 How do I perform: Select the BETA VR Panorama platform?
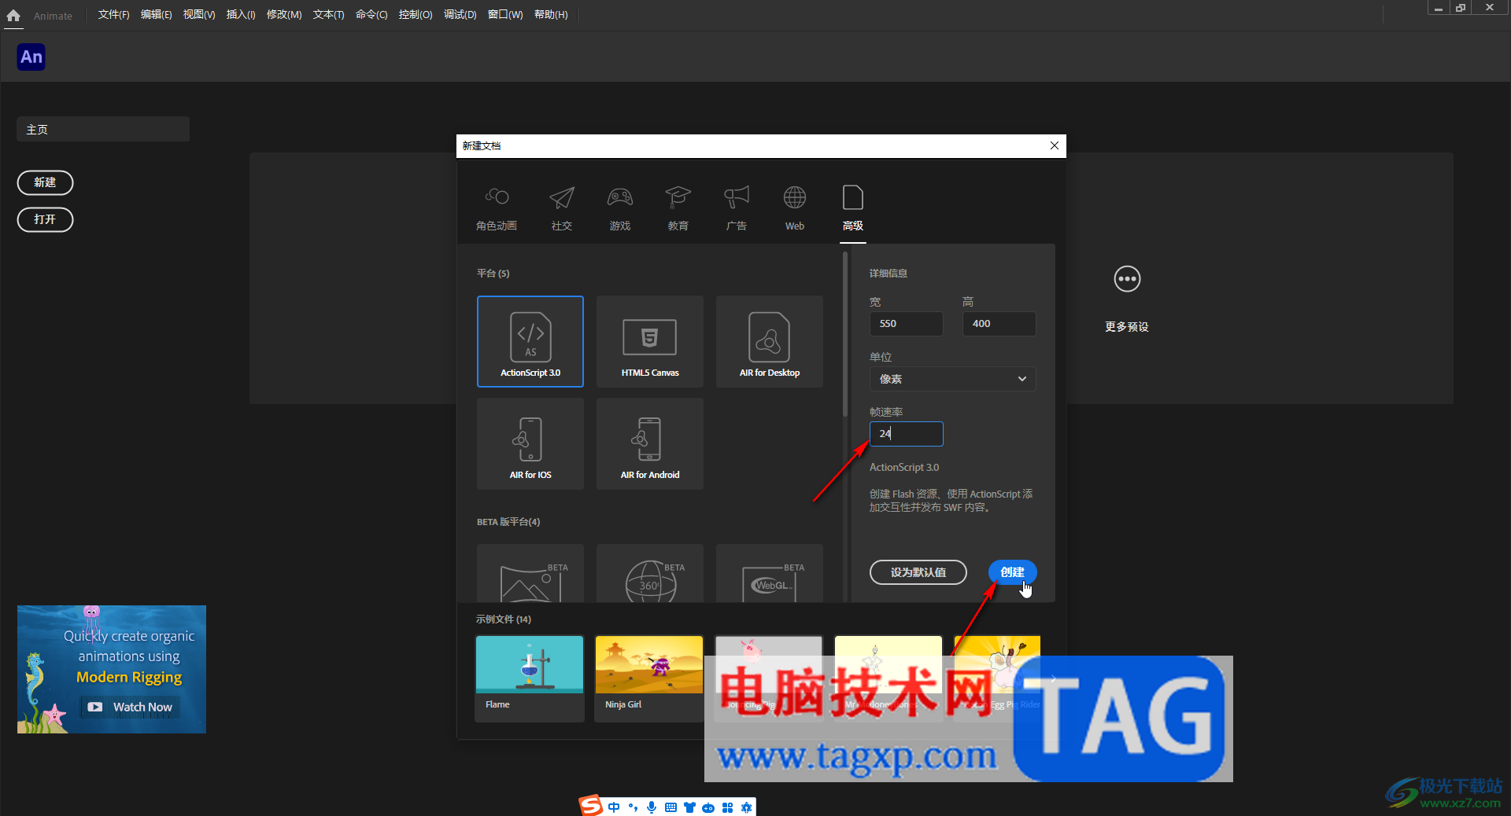tap(530, 573)
